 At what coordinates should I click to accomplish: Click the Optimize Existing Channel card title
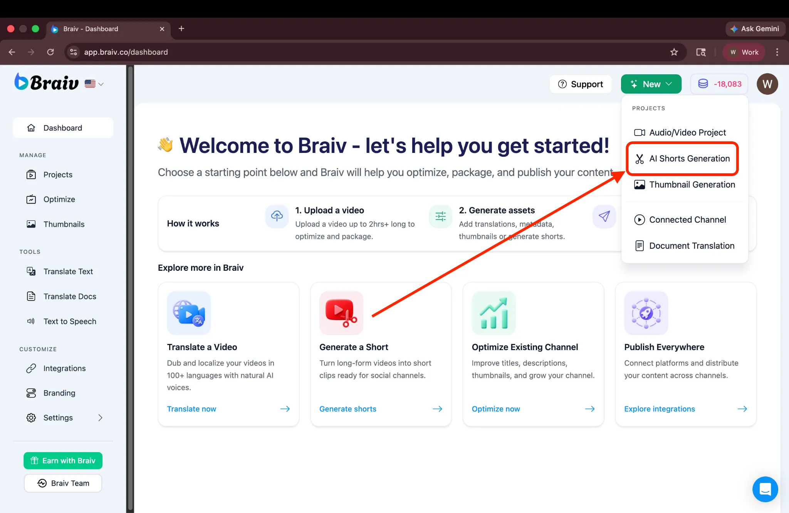(525, 347)
